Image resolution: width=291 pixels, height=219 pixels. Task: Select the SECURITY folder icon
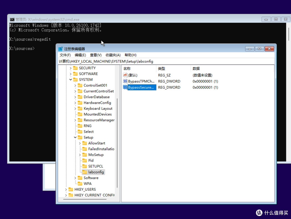75,68
